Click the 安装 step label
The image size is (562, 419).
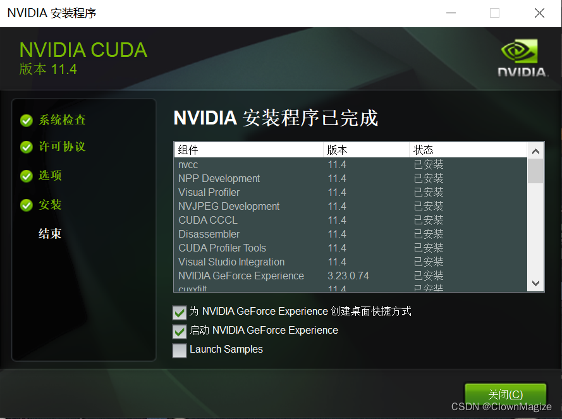[x=50, y=205]
